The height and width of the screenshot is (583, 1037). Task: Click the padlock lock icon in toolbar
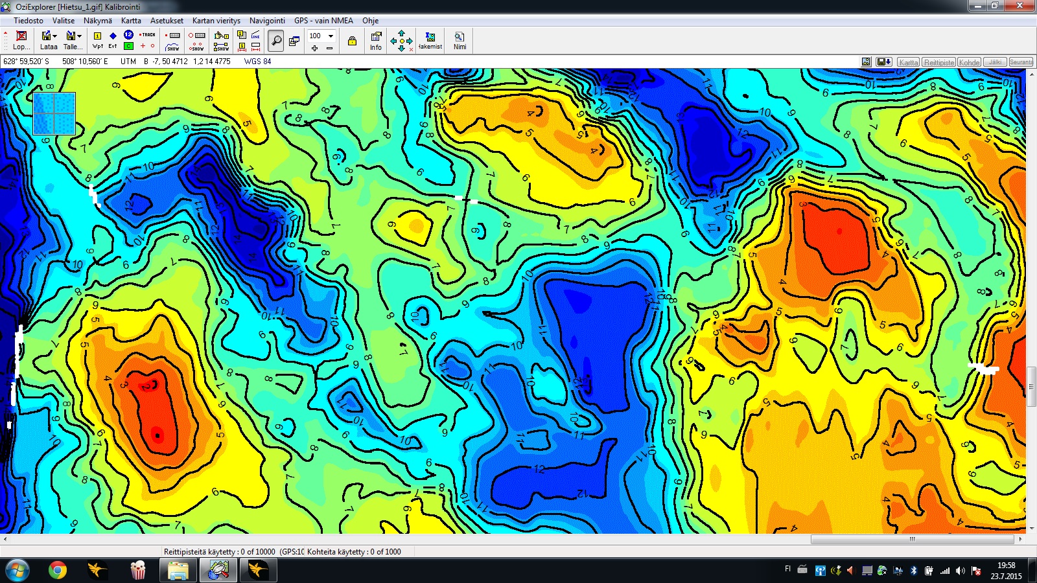coord(352,41)
